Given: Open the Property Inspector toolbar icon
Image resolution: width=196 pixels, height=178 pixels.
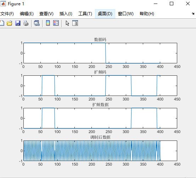Looking at the screenshot, I should pyautogui.click(x=75, y=23).
